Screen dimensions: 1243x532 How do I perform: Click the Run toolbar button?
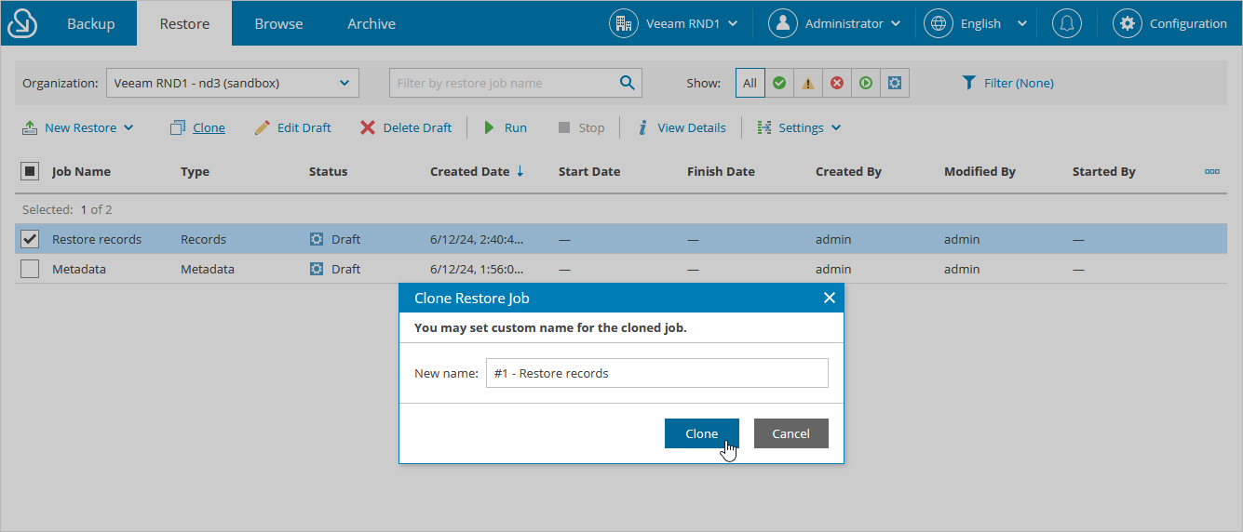pos(506,127)
